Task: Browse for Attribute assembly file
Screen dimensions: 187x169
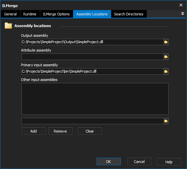Action: (166, 57)
